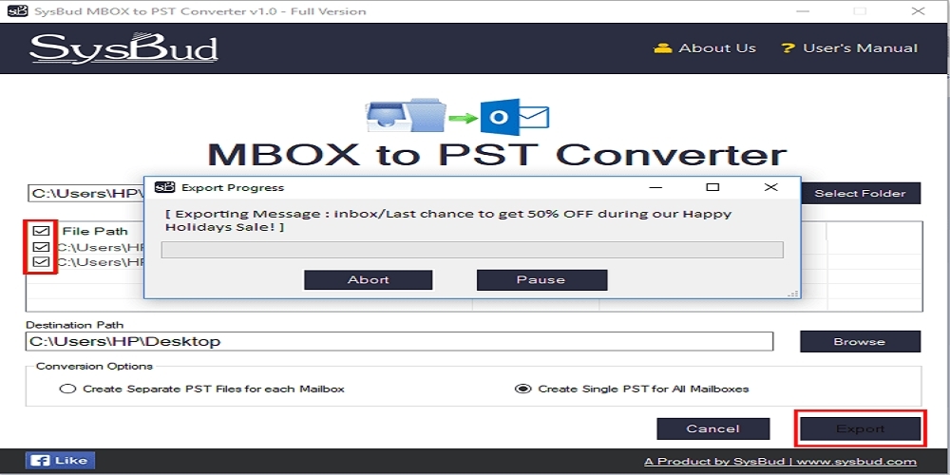Close the main SysBud window
The width and height of the screenshot is (950, 475).
click(x=918, y=10)
